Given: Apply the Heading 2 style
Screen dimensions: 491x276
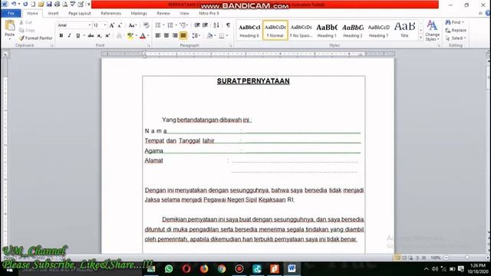Looking at the screenshot, I should [353, 31].
